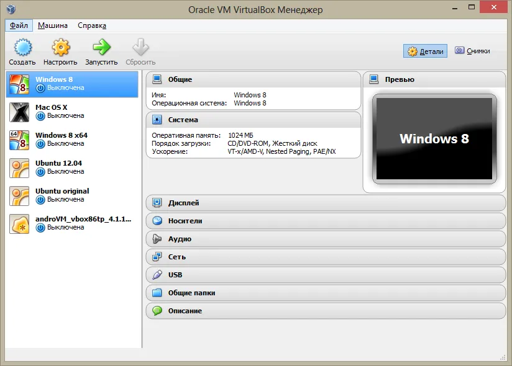Viewport: 512px width, 366px height.
Task: Start the VM with the green Запустить arrow
Action: click(x=101, y=48)
